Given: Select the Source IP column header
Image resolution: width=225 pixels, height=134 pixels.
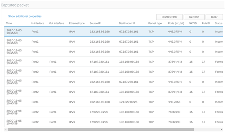Looking at the screenshot, I should click(95, 23).
